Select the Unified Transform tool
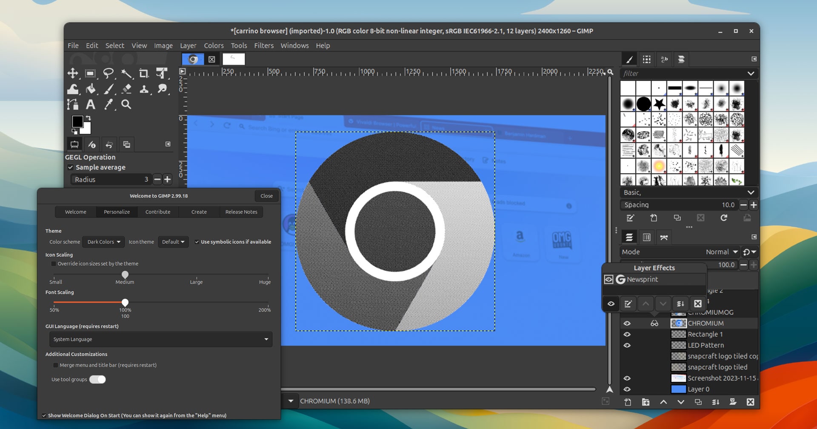The image size is (817, 429). tap(162, 73)
